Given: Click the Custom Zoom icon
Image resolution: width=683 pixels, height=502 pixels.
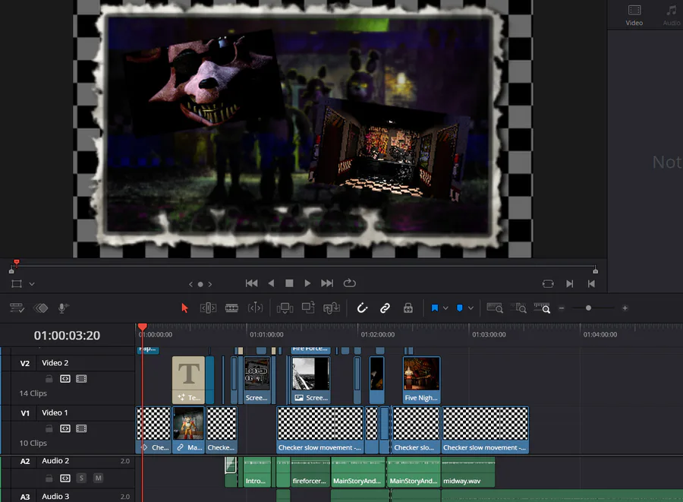Looking at the screenshot, I should click(542, 308).
